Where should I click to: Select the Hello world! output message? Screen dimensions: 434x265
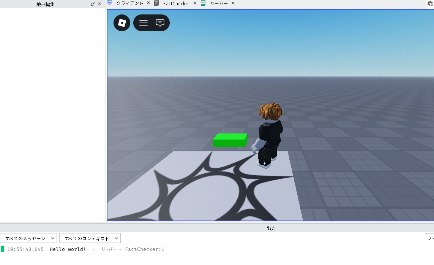pos(68,249)
